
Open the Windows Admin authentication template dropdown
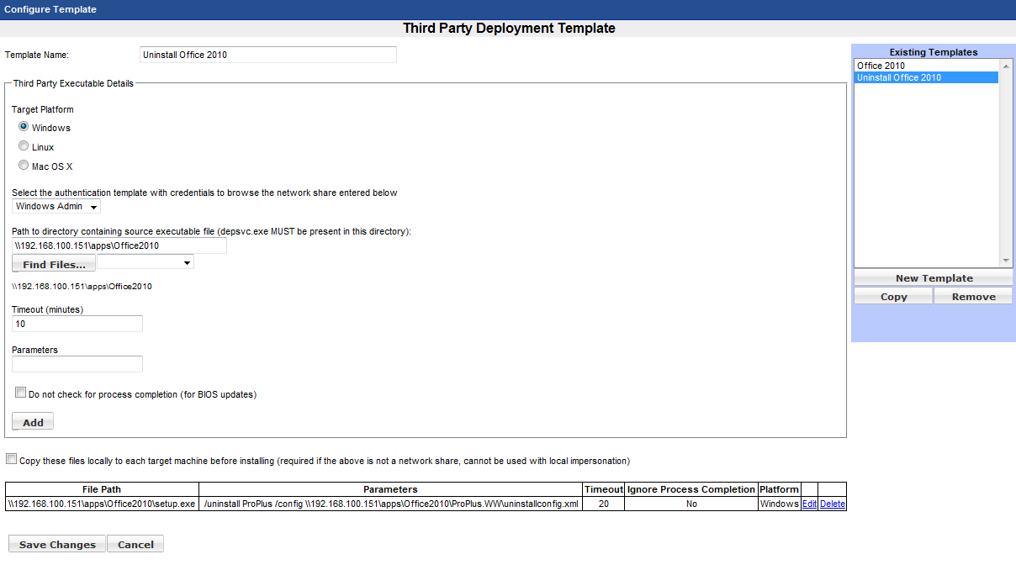tap(56, 206)
